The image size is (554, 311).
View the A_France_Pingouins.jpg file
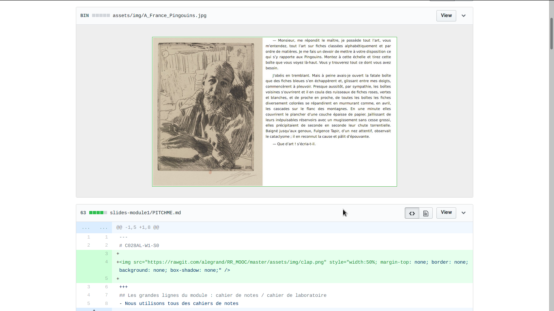[446, 16]
